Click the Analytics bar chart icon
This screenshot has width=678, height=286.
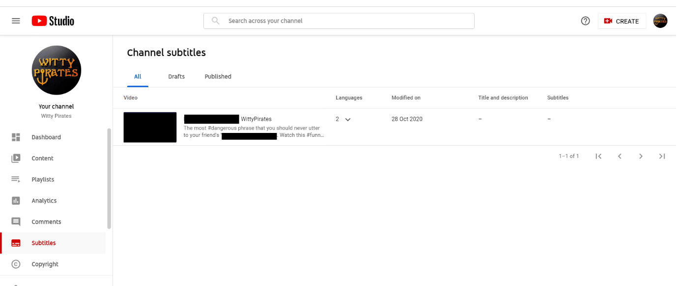[x=16, y=201]
